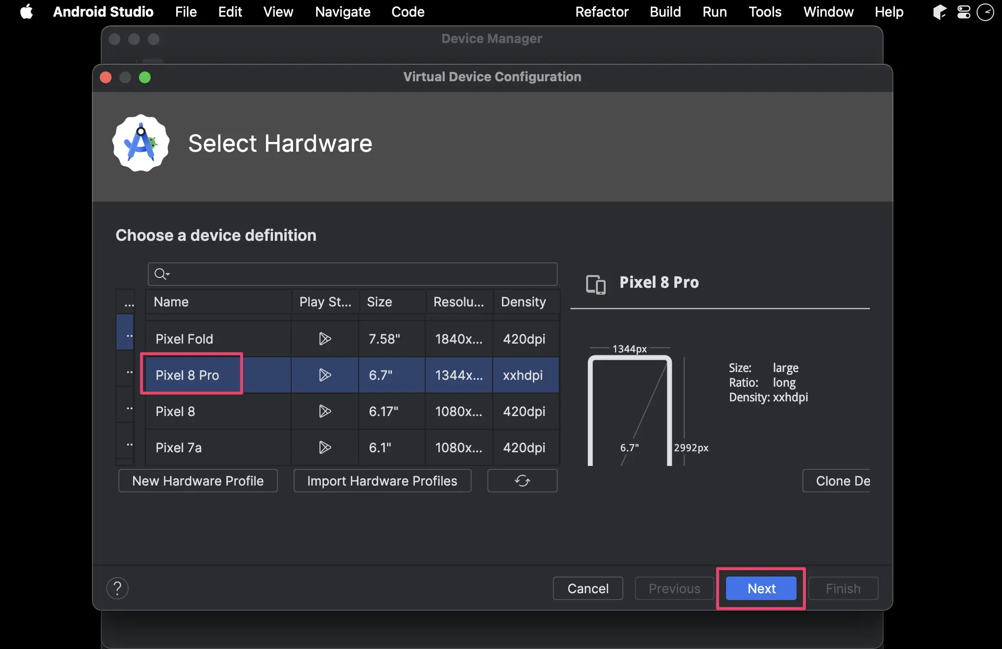Click New Hardware Profile

(198, 481)
